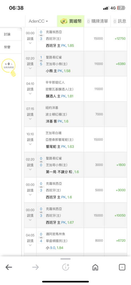Viewport: 131px width, 285px height.
Task: Tap the AI assistant sparkle icon
Action: (x=65, y=267)
